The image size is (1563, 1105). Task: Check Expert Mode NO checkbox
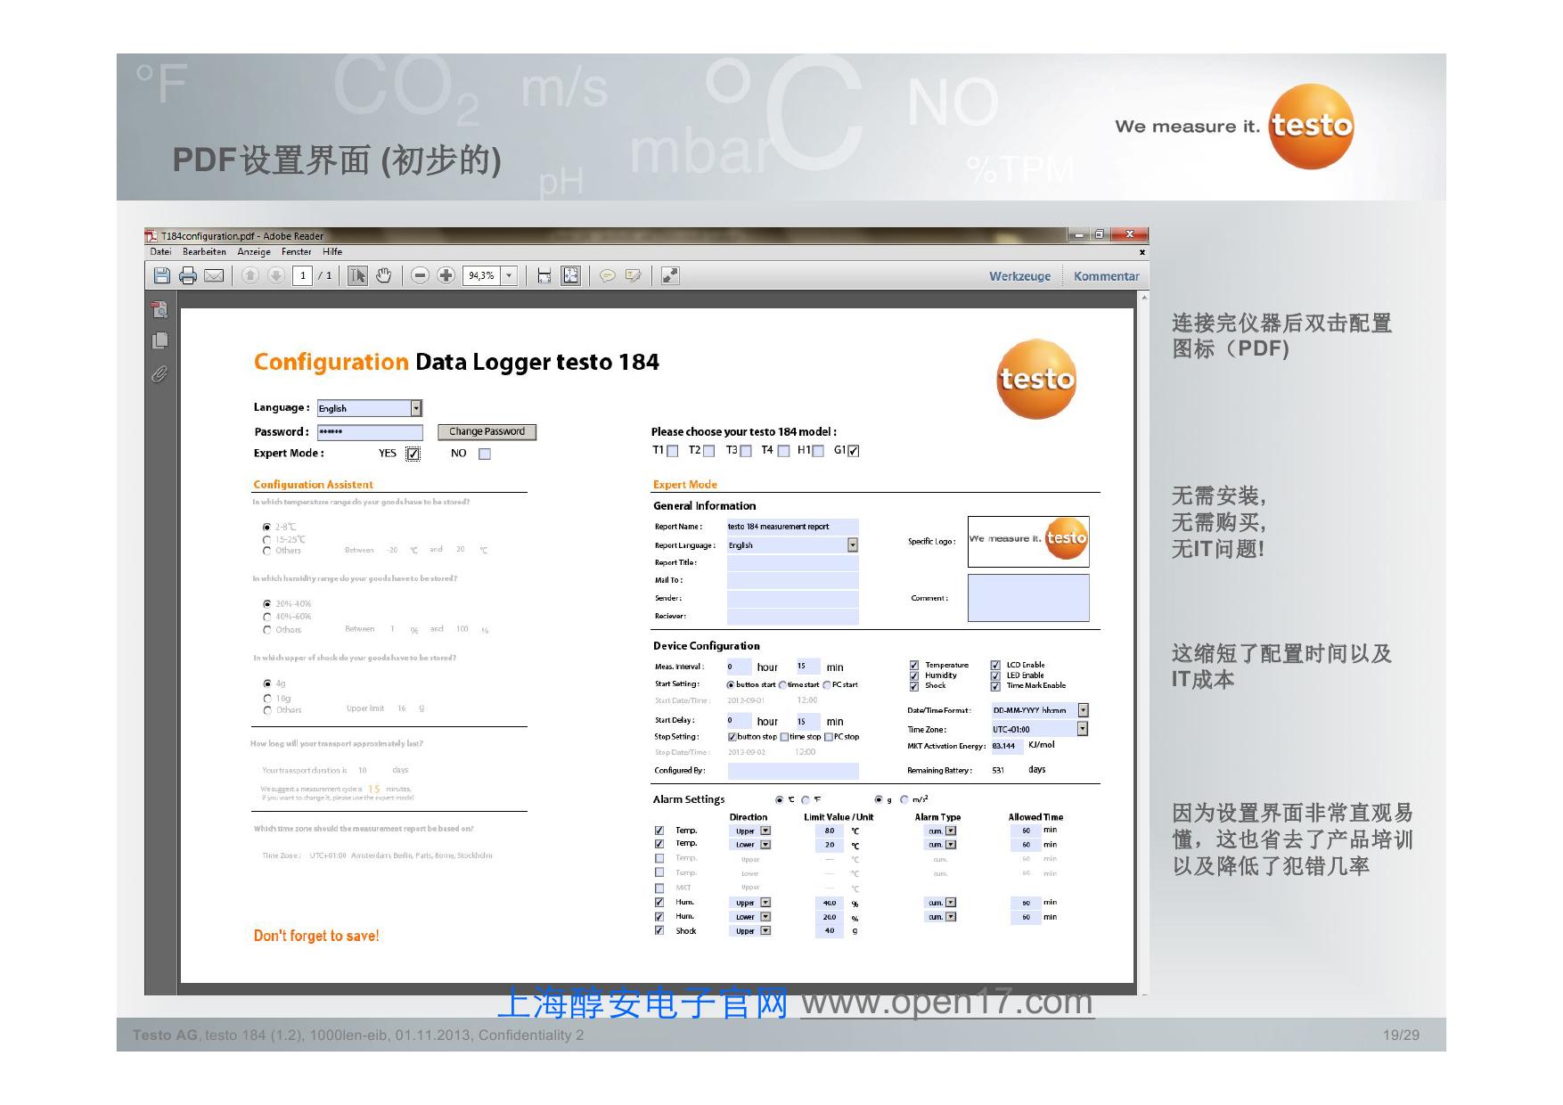click(x=485, y=454)
